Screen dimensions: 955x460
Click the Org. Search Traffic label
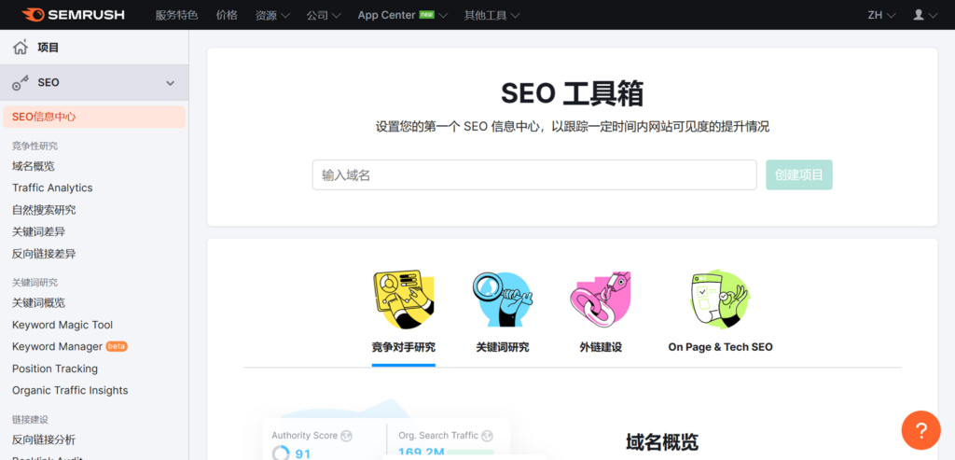438,436
